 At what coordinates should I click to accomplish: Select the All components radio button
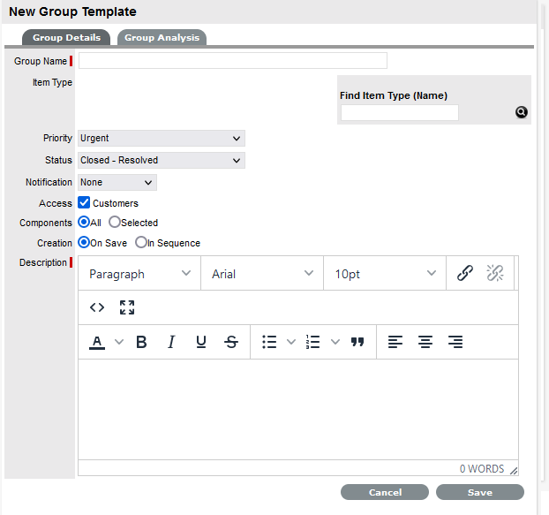[84, 222]
